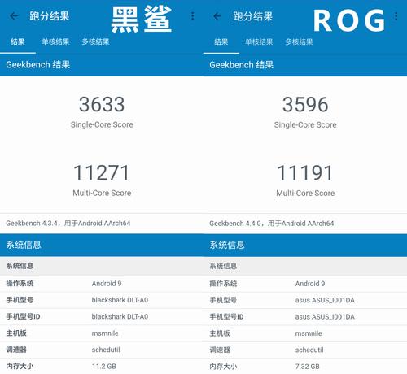Image resolution: width=407 pixels, height=374 pixels.
Task: Select 结果 tab on Black Shark screen
Action: (18, 41)
